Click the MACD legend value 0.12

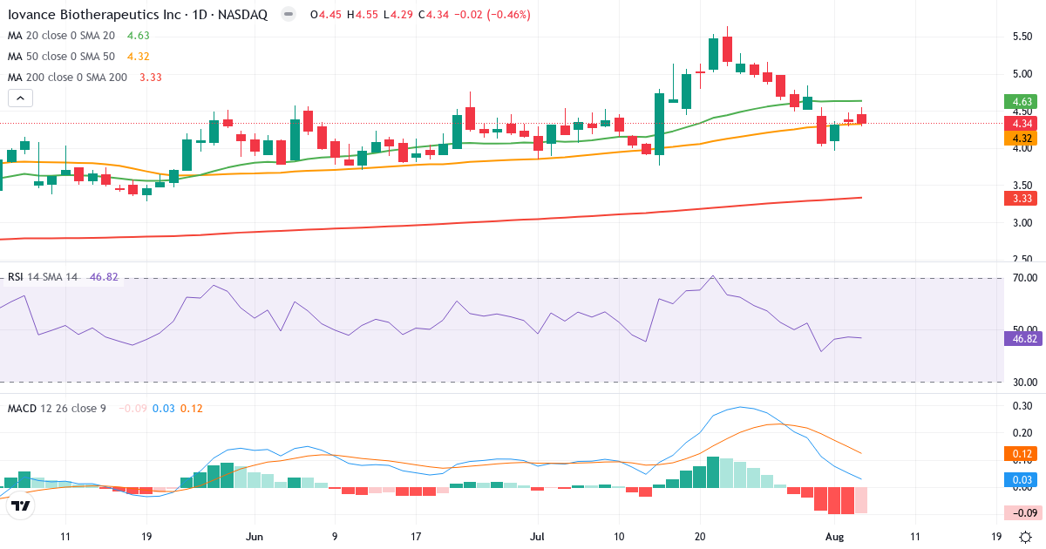[192, 408]
